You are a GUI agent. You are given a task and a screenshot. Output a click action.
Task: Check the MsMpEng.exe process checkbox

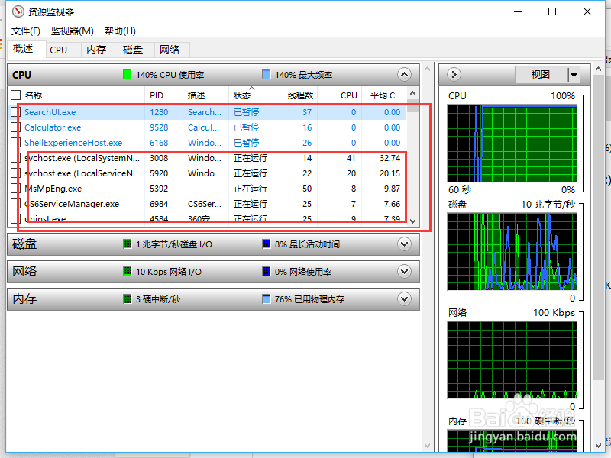click(15, 189)
